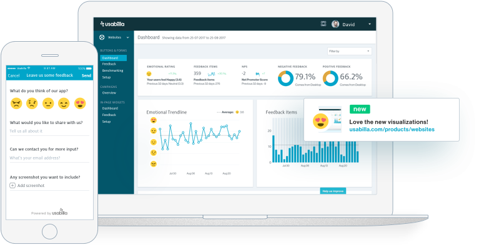Click the Feedback Items chart title
479x245 pixels.
[x=282, y=112]
